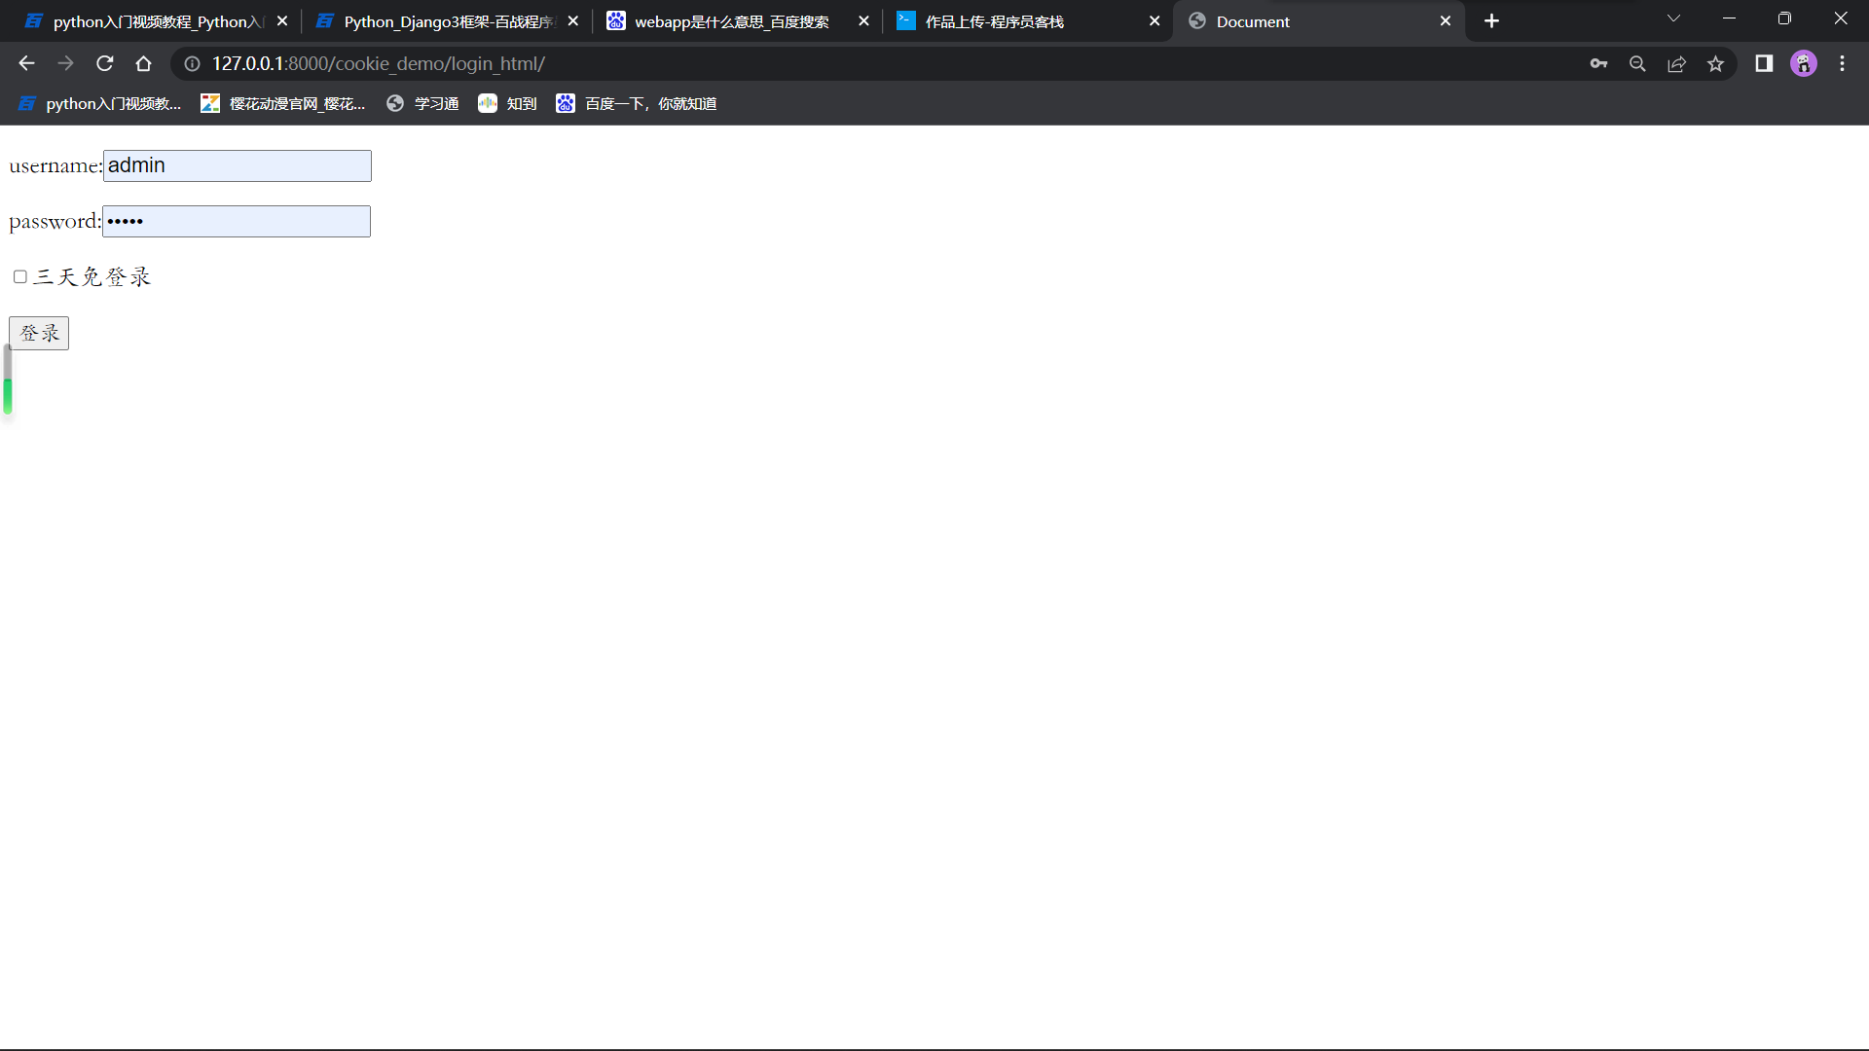The width and height of the screenshot is (1869, 1051).
Task: Close the Python_Django3框架 tab
Action: pos(572,20)
